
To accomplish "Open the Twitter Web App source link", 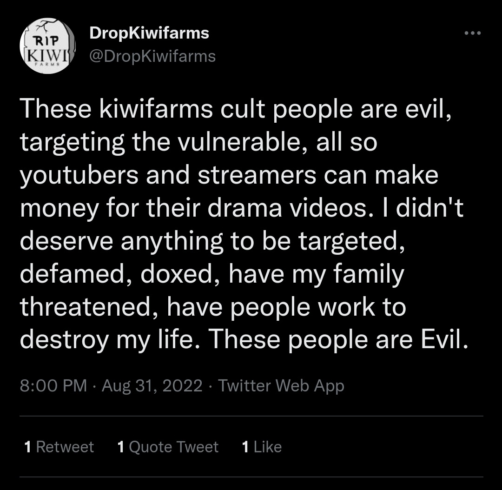I will tap(281, 385).
